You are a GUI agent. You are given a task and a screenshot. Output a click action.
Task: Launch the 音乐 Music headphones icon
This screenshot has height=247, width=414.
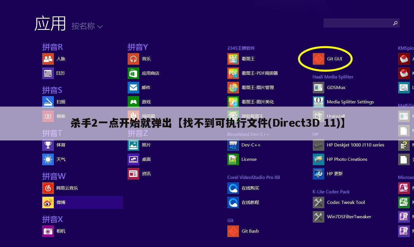click(x=133, y=59)
